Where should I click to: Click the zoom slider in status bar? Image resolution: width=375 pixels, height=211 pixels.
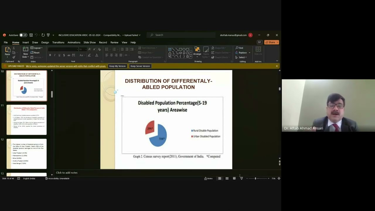point(258,178)
